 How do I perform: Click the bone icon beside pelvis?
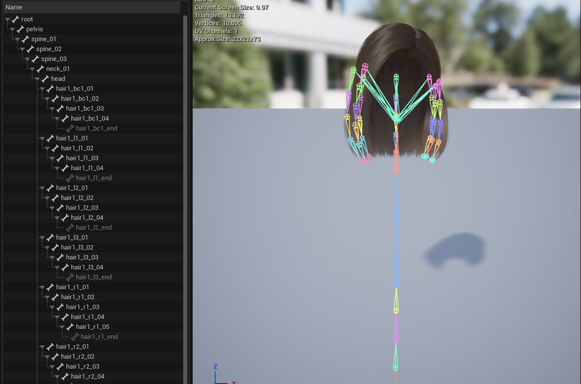(x=20, y=29)
